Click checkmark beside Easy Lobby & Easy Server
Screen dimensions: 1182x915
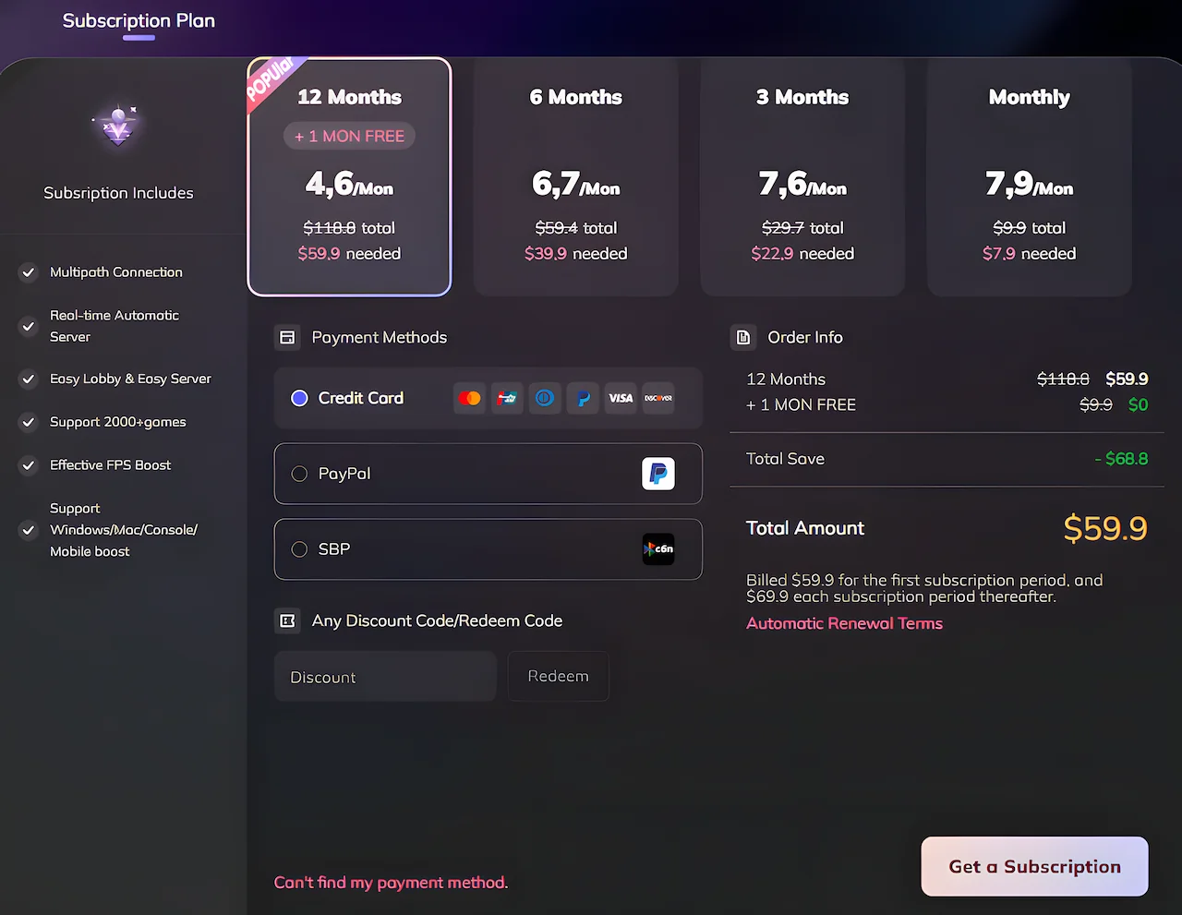tap(29, 379)
